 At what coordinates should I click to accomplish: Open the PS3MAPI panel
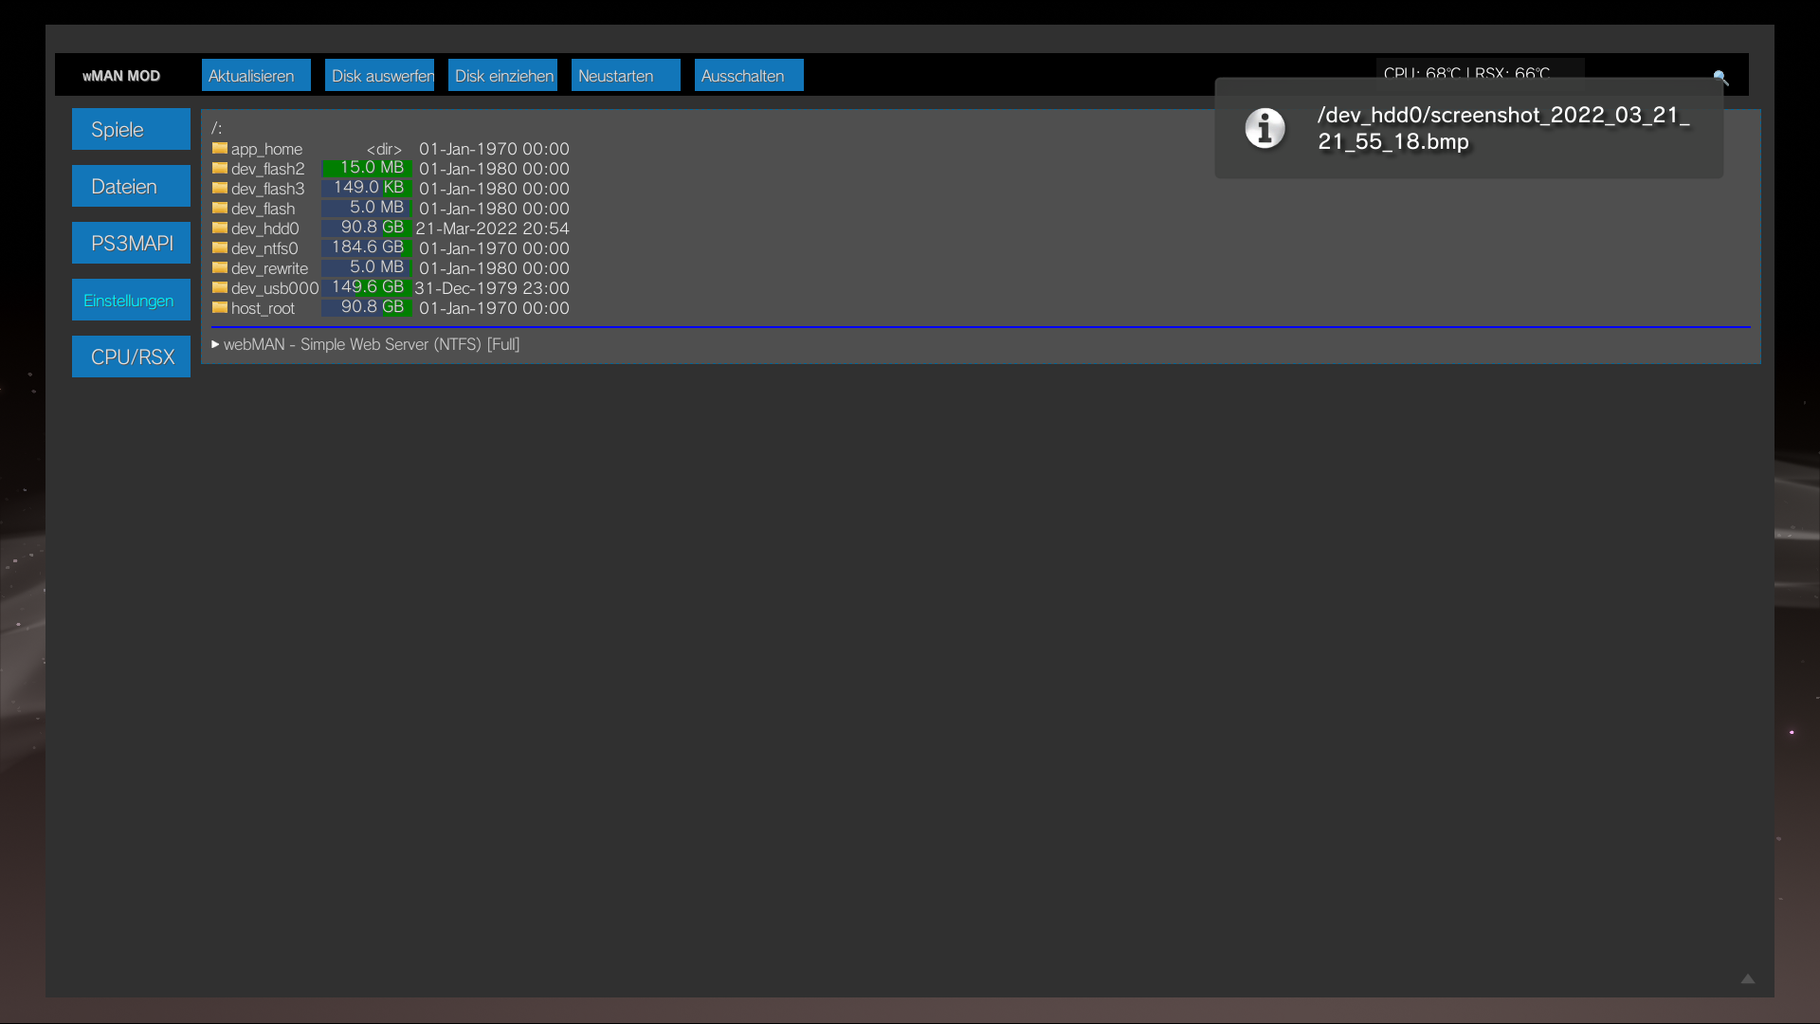click(130, 243)
